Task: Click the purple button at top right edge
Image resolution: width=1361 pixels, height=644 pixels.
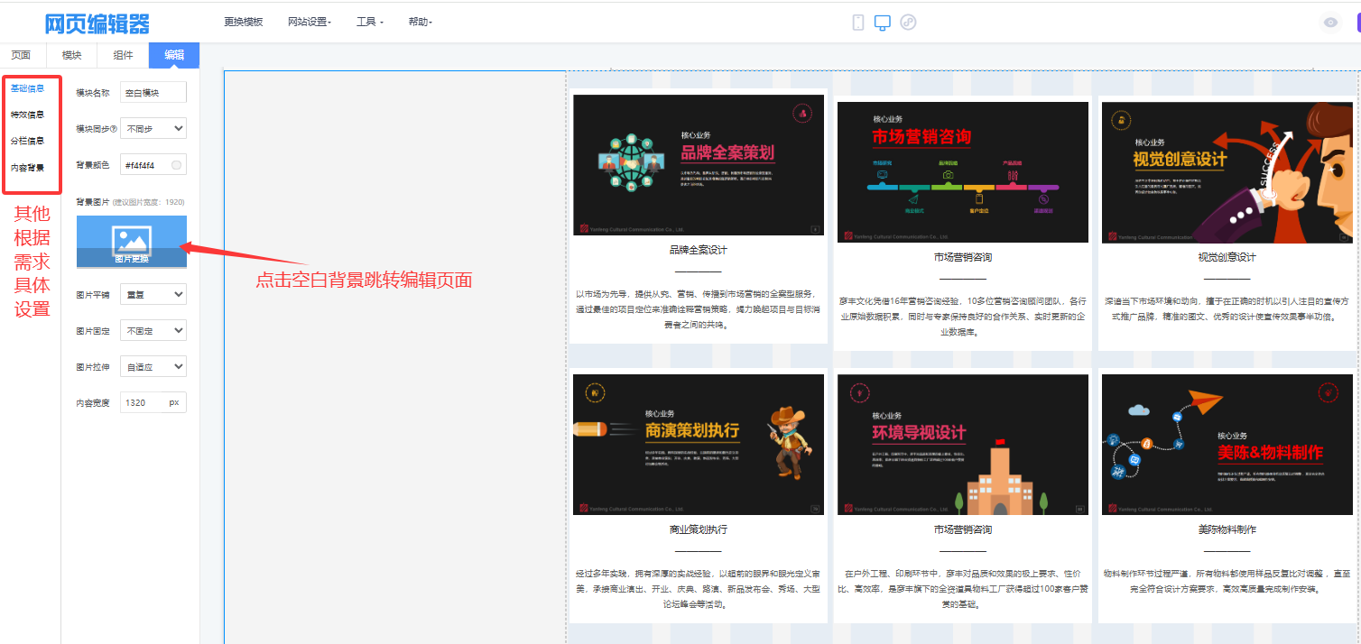Action: [1356, 23]
